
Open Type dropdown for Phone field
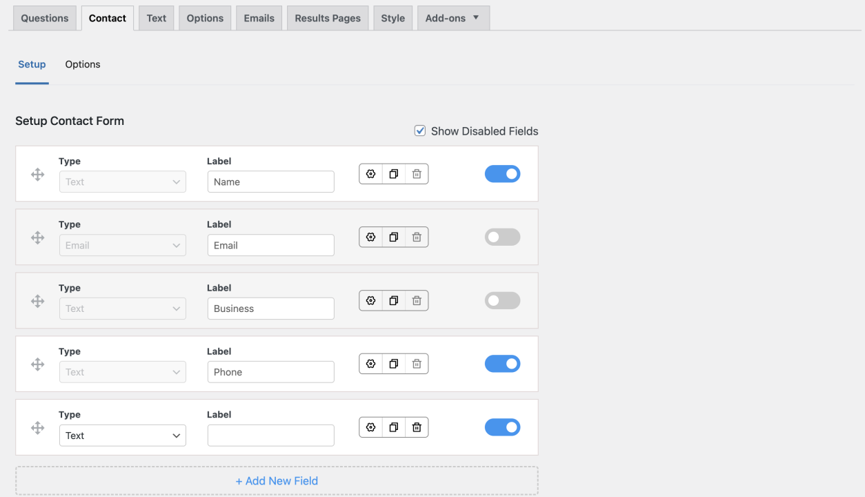click(123, 372)
